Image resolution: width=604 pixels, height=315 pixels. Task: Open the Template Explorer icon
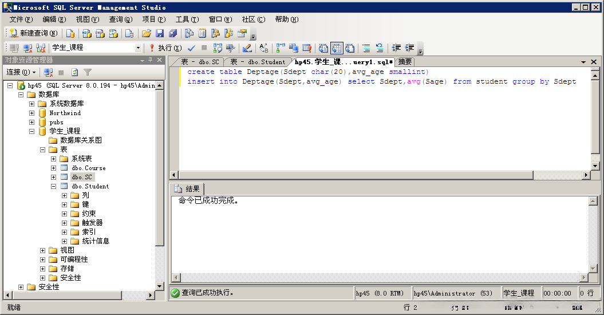click(x=229, y=34)
